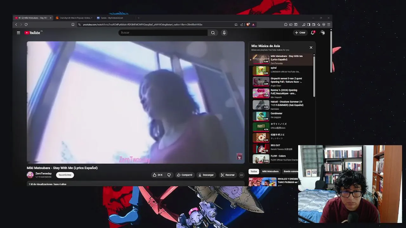Like the video (24 K)
Image resolution: width=406 pixels, height=228 pixels.
(x=158, y=175)
